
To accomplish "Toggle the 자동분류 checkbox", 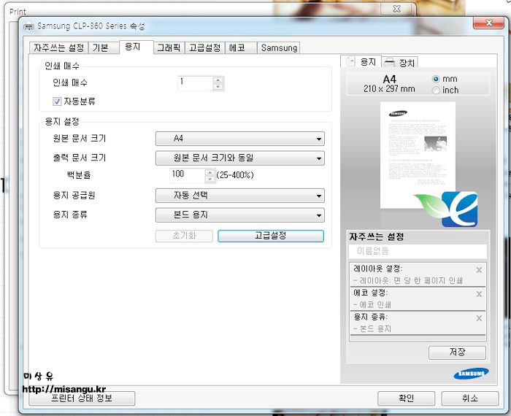I will coord(57,101).
